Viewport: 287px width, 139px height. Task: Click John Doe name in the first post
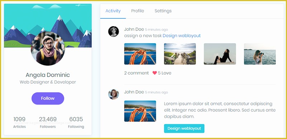(x=134, y=29)
